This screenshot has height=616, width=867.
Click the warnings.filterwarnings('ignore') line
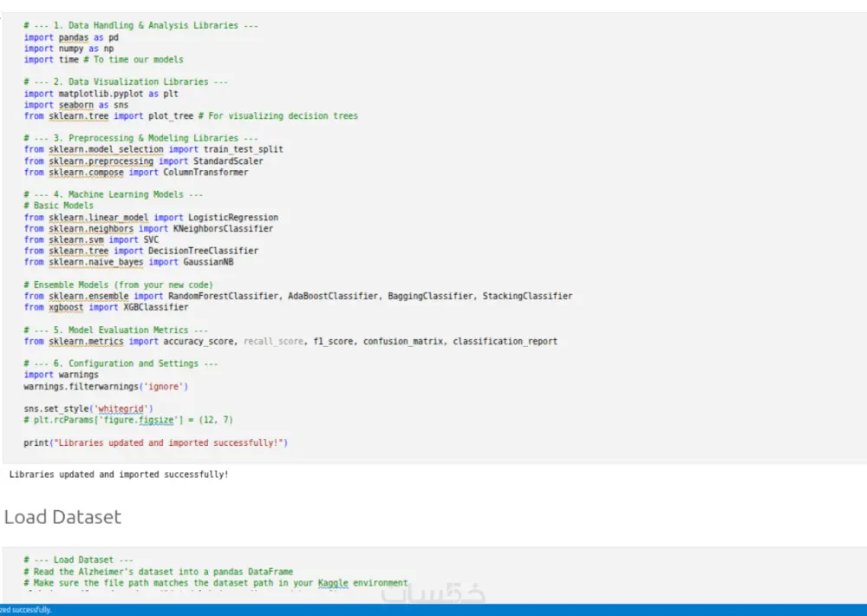106,386
